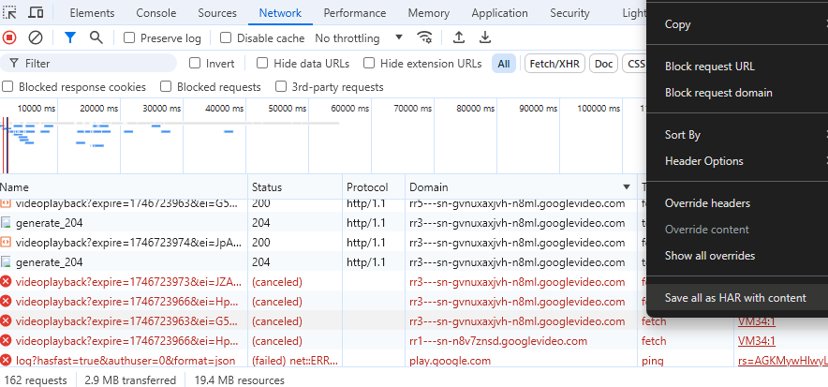Screen dimensions: 828x387
Task: Check Hide data URLs
Action: (x=262, y=64)
